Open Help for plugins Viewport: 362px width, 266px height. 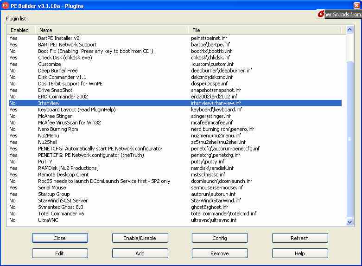tap(300, 253)
